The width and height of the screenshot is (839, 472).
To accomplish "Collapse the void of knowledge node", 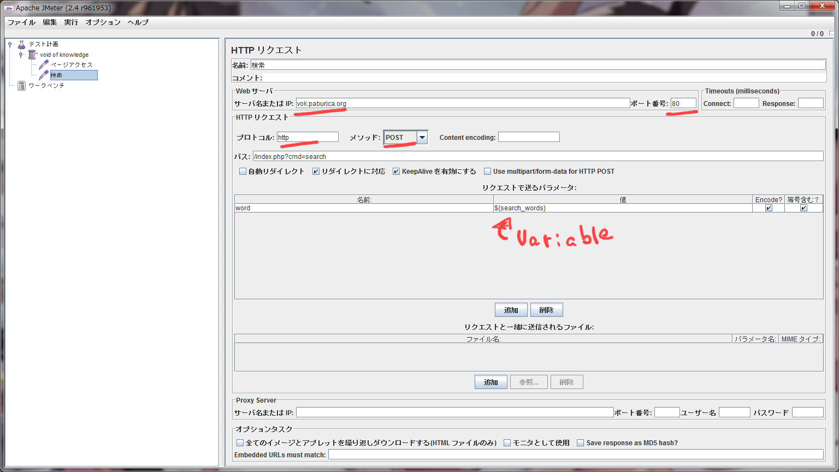I will pyautogui.click(x=21, y=55).
